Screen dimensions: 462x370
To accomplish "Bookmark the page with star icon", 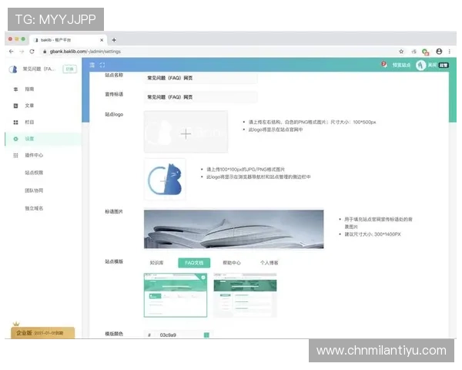I will point(401,52).
